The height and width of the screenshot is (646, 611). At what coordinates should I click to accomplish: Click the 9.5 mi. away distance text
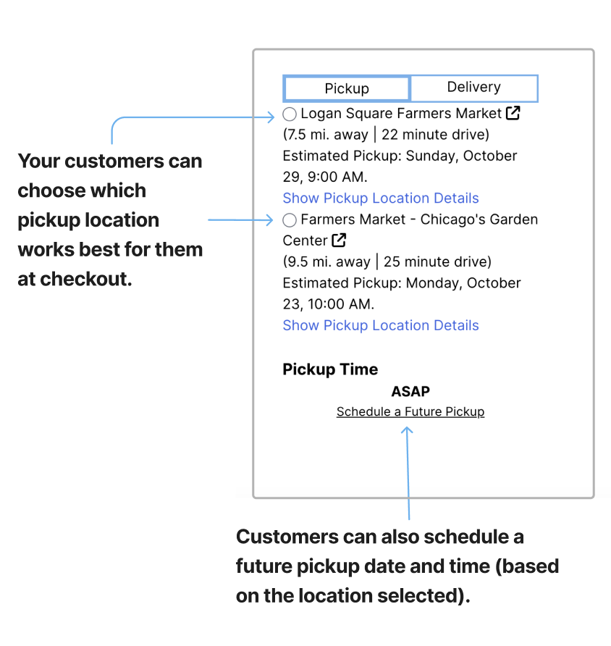(x=325, y=261)
